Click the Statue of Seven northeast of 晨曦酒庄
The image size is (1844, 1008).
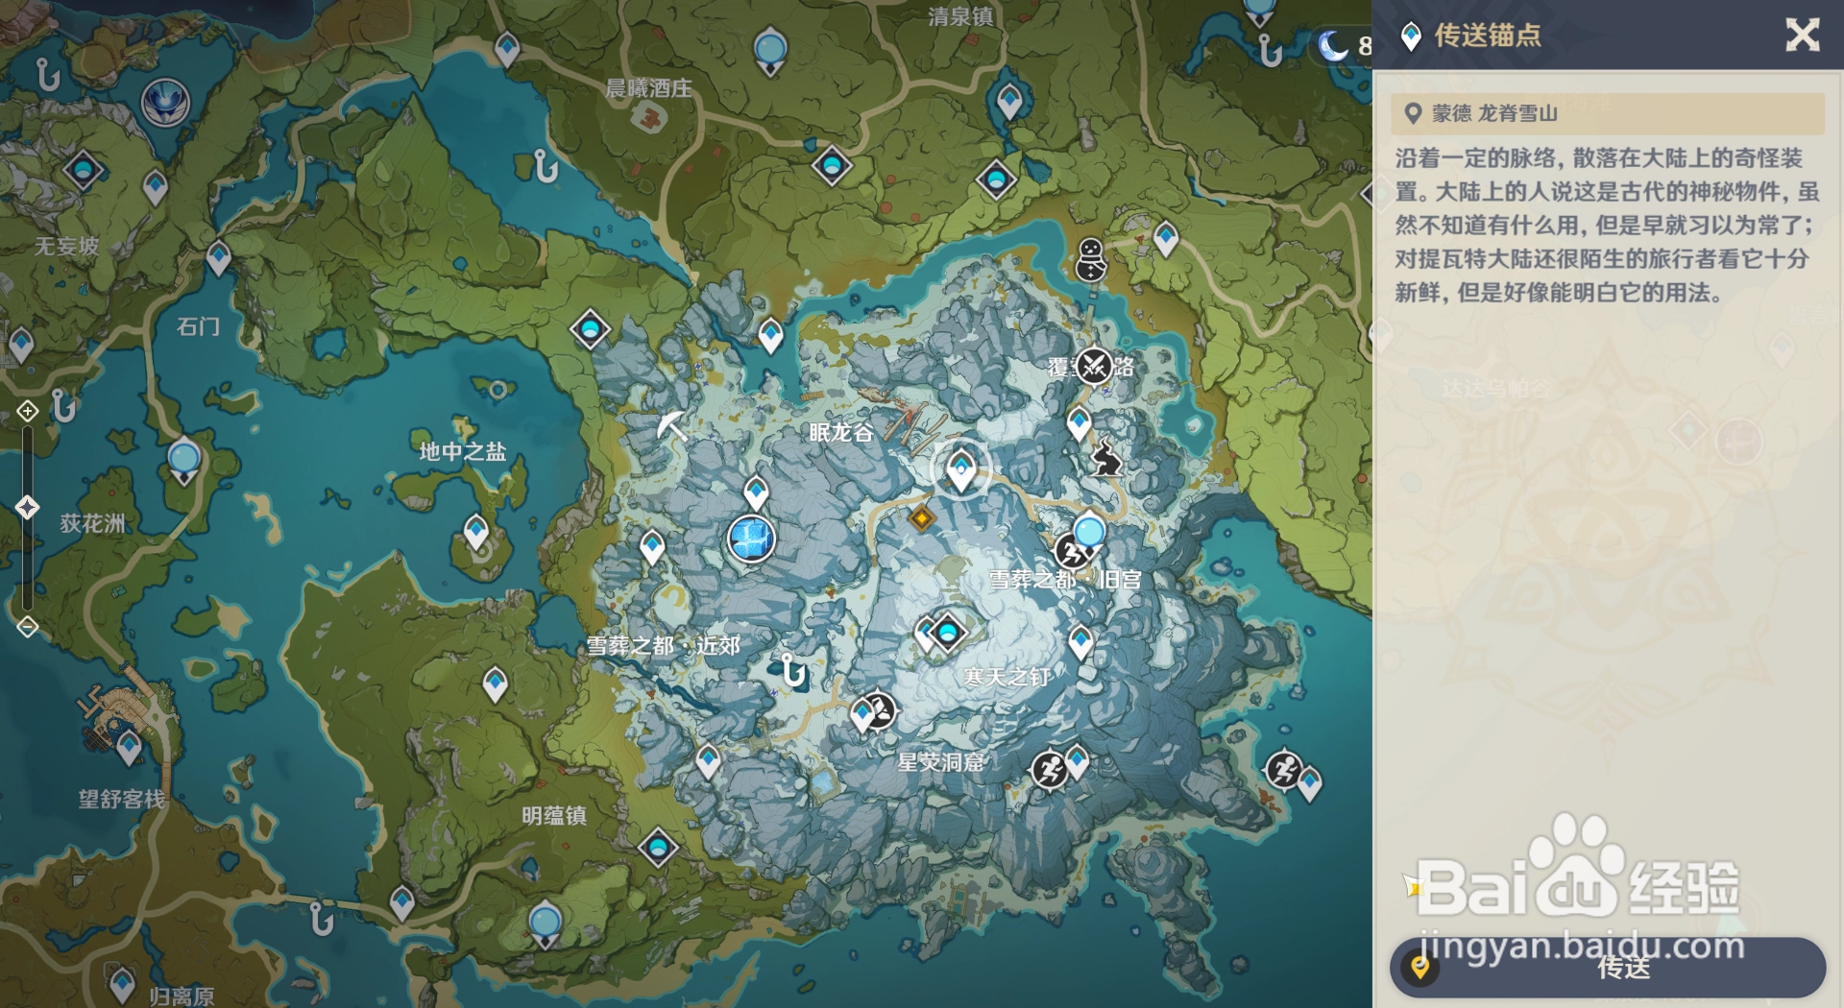770,51
